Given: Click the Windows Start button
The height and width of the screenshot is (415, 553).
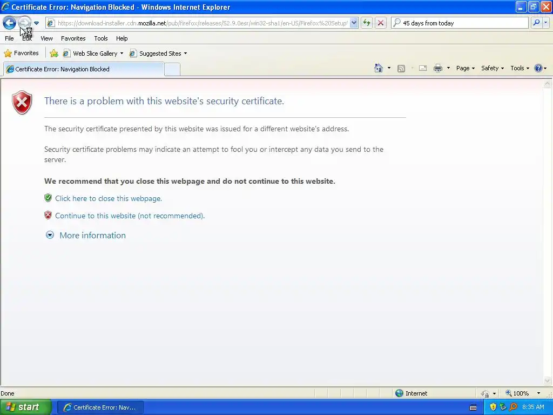Looking at the screenshot, I should tap(26, 407).
